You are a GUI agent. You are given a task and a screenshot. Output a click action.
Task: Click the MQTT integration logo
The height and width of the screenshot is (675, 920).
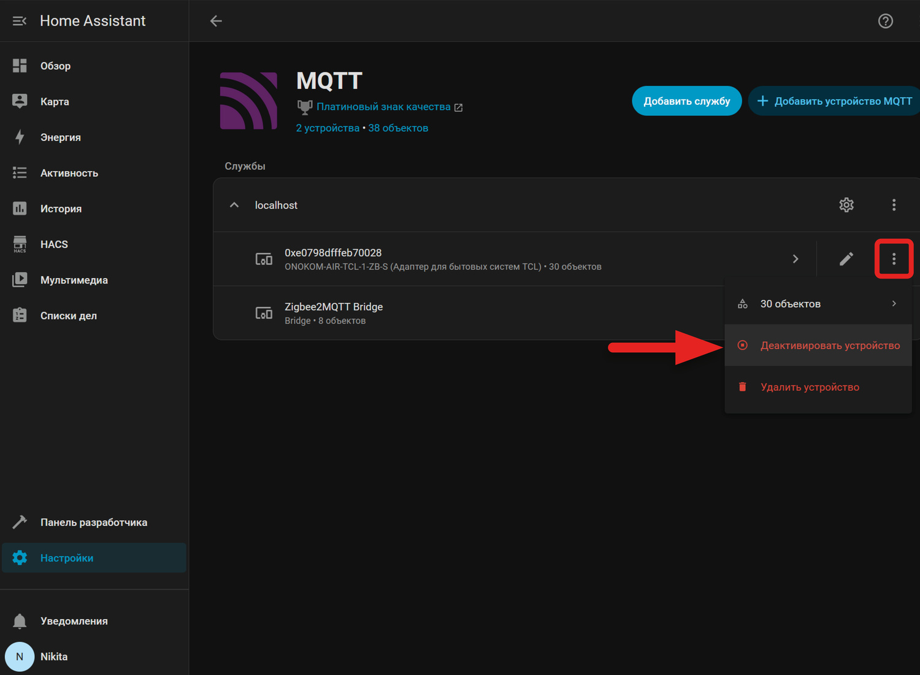click(x=248, y=101)
